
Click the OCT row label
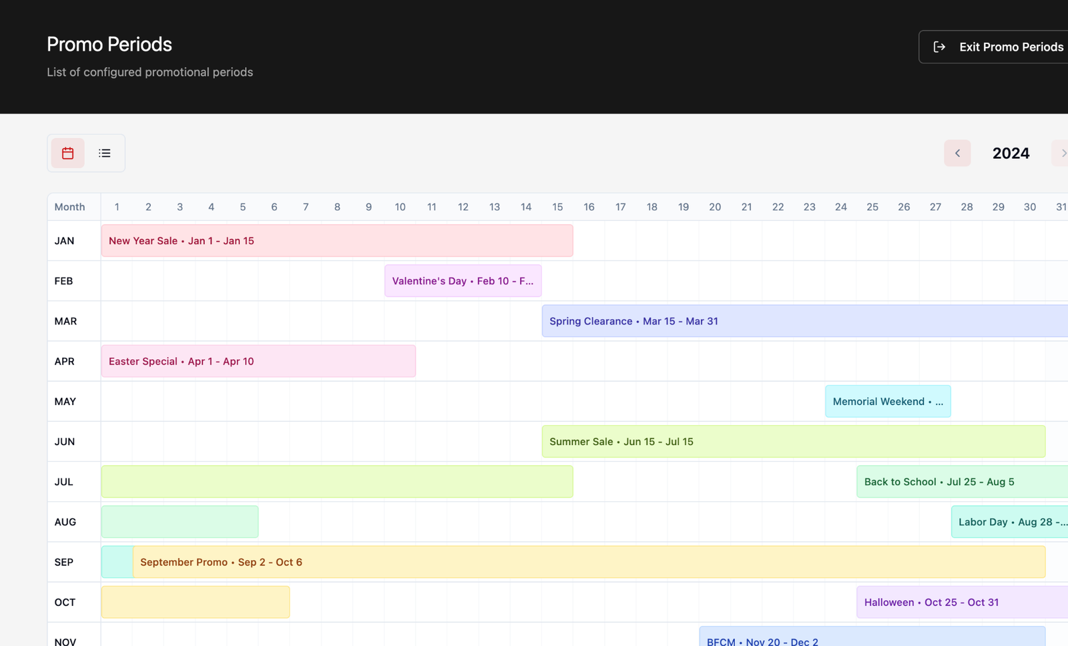(x=65, y=602)
